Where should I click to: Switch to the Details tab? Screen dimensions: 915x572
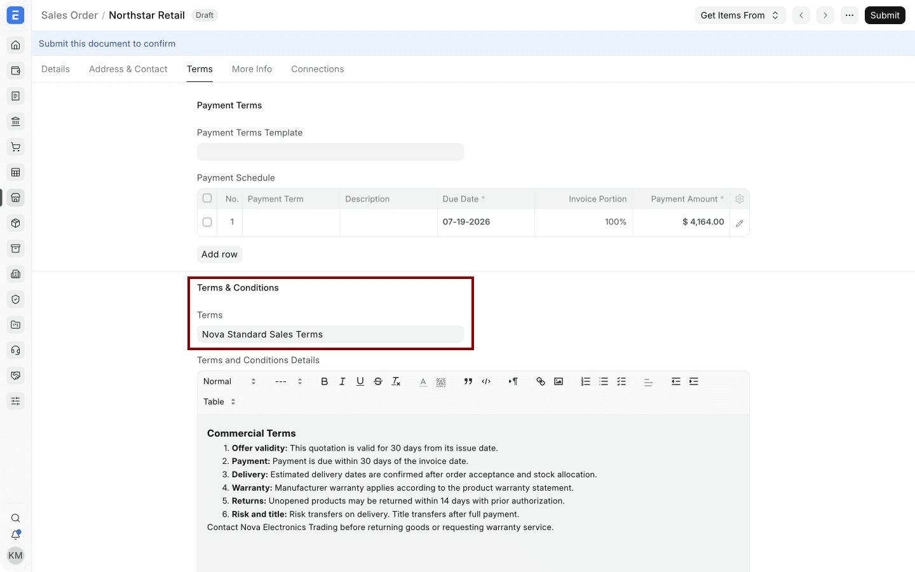point(55,69)
